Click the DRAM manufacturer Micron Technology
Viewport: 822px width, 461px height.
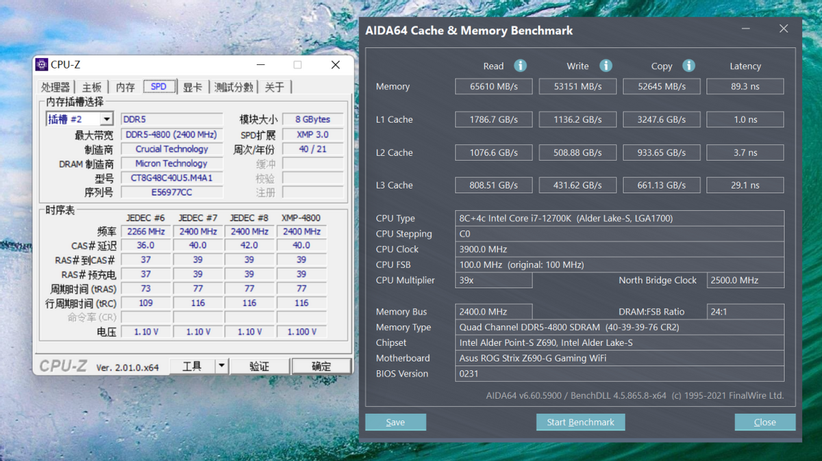[172, 163]
